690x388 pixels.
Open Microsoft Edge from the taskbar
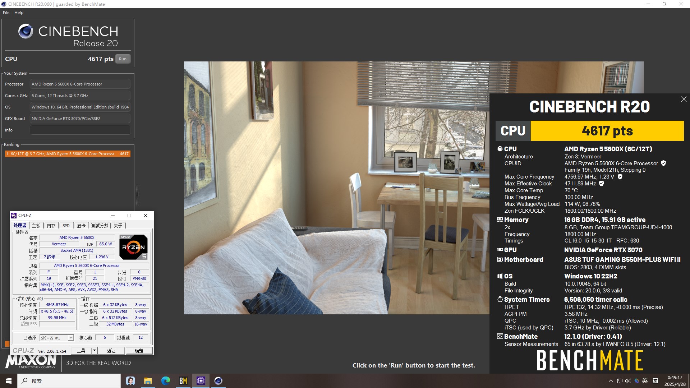[165, 381]
